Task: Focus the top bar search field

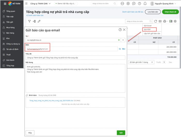Action: tap(104, 4)
